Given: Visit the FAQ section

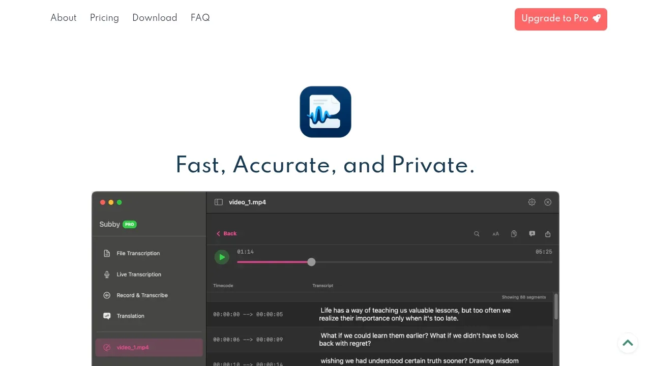Looking at the screenshot, I should coord(200,18).
